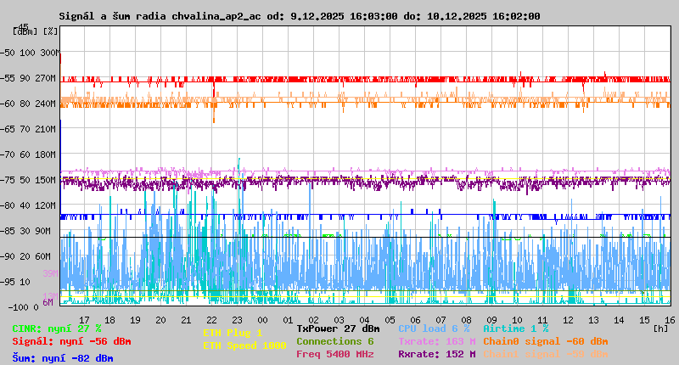Click the CINR legend entry
679x365 pixels.
click(57, 328)
